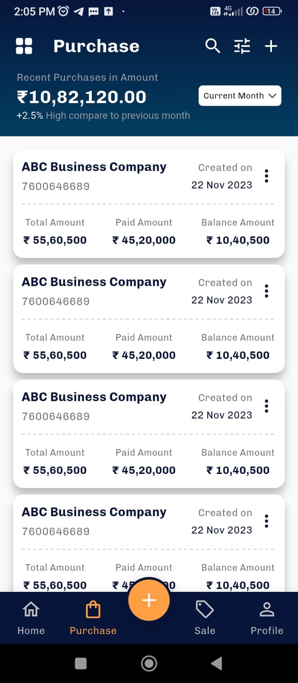Go to the Home tab
This screenshot has width=298, height=683.
click(31, 617)
